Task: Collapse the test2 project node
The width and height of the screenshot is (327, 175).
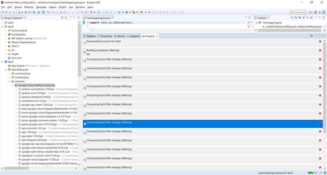Action: click(3, 27)
